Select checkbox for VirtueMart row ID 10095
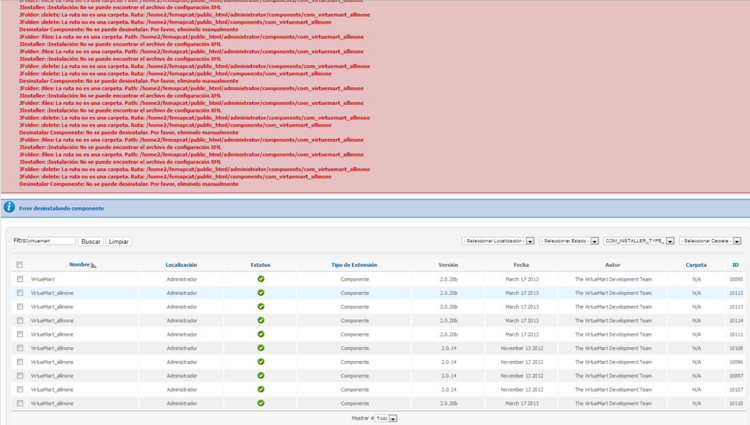 tap(20, 279)
